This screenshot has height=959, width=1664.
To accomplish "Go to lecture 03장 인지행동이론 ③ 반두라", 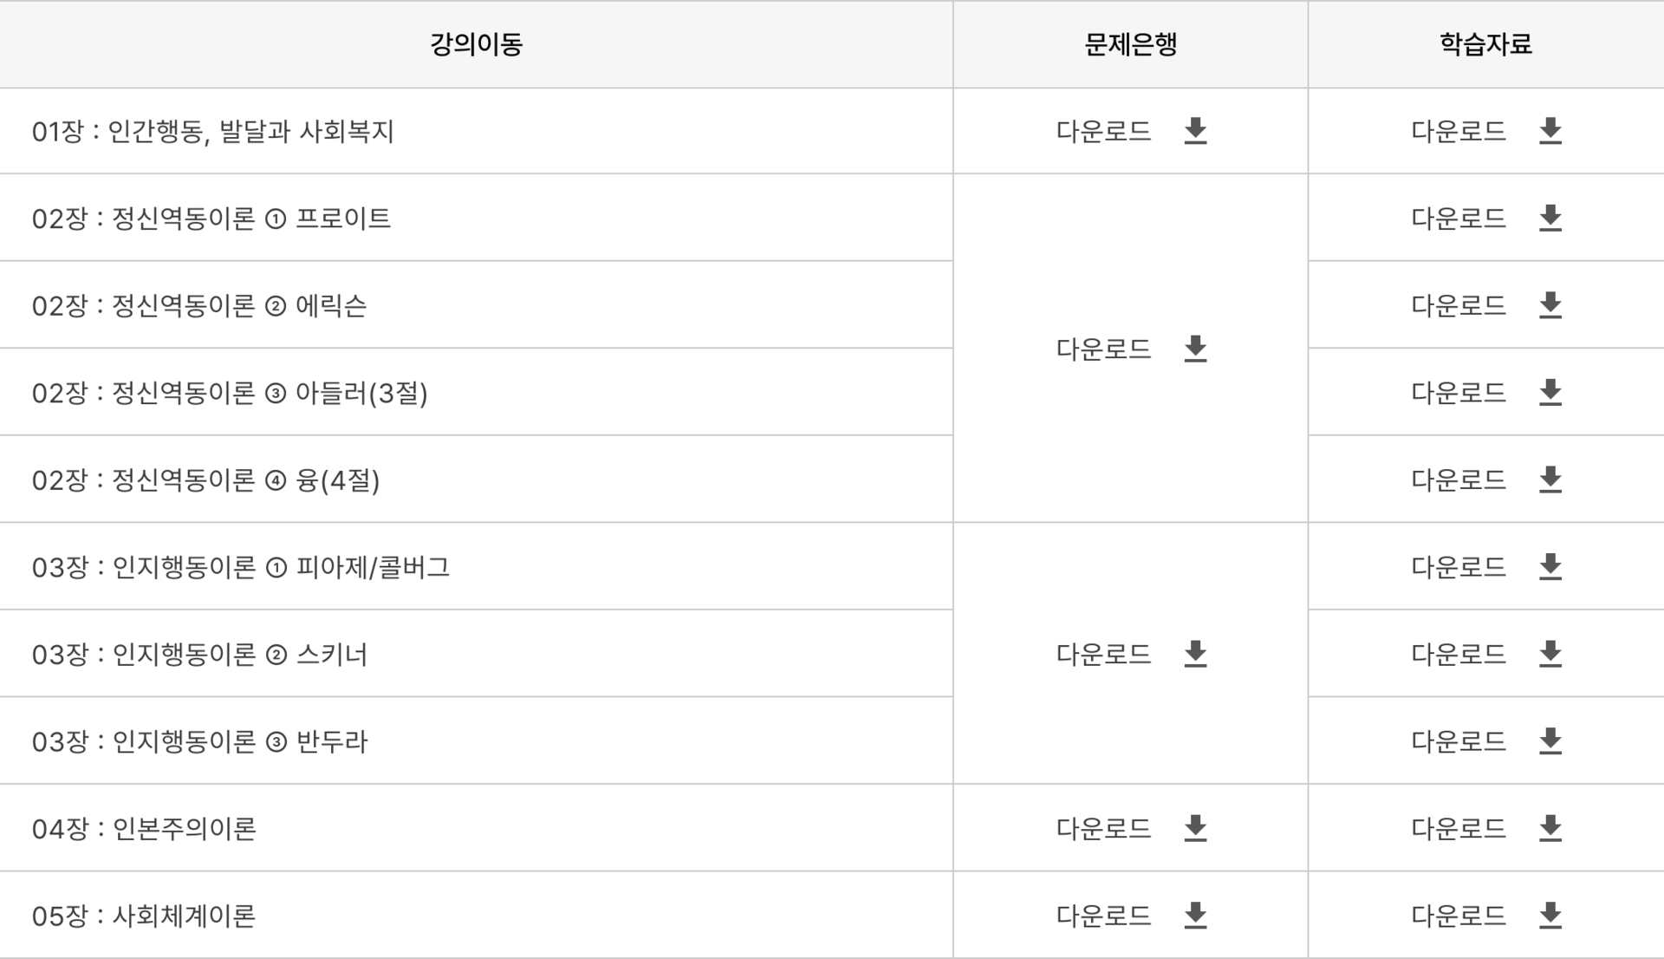I will pos(200,741).
